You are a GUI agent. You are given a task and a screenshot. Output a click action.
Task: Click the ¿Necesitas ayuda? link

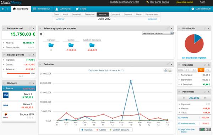184,2
